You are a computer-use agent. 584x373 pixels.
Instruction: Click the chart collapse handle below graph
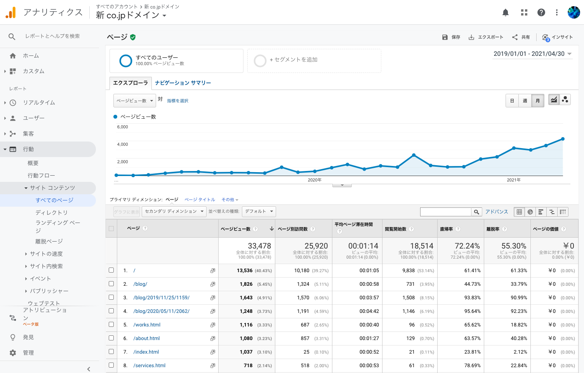pos(342,185)
